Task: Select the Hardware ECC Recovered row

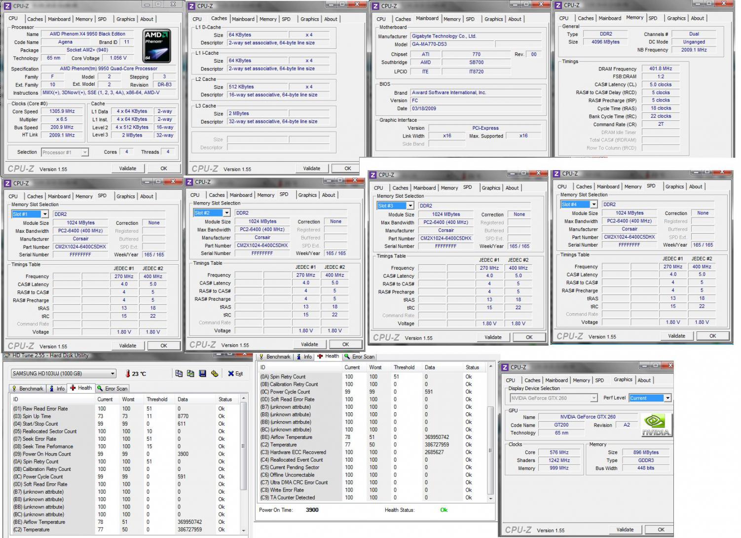Action: coord(372,452)
